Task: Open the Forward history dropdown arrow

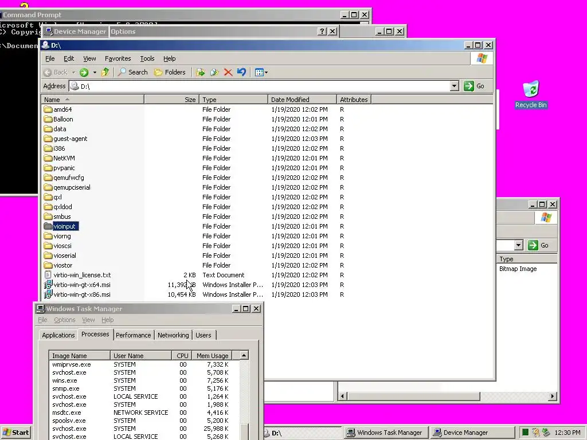Action: tap(95, 72)
